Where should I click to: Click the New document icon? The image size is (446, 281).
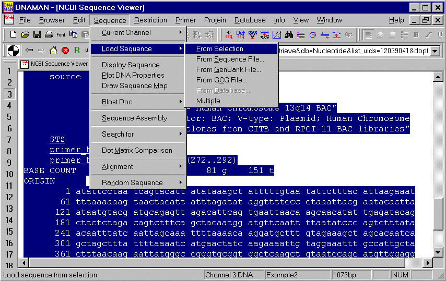13,34
